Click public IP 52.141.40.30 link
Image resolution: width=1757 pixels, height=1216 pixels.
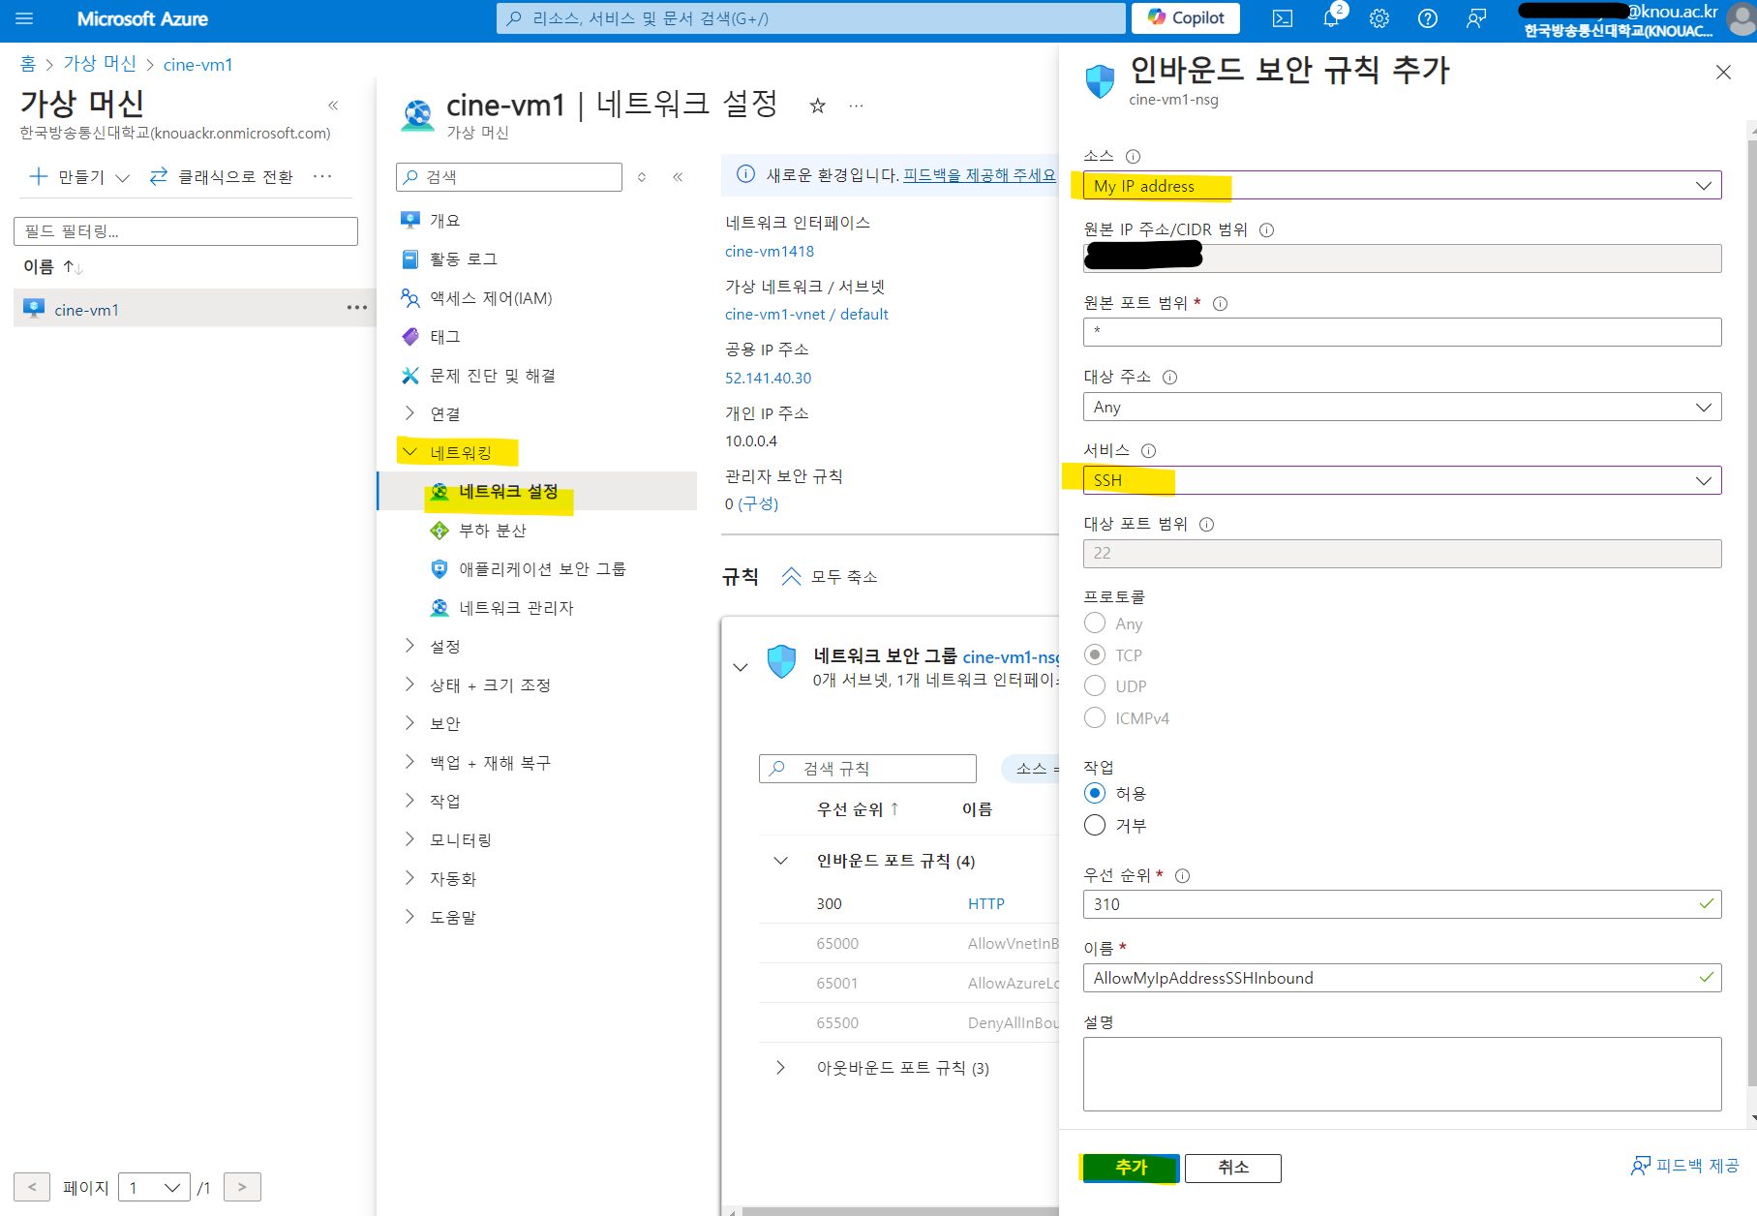[x=769, y=378]
